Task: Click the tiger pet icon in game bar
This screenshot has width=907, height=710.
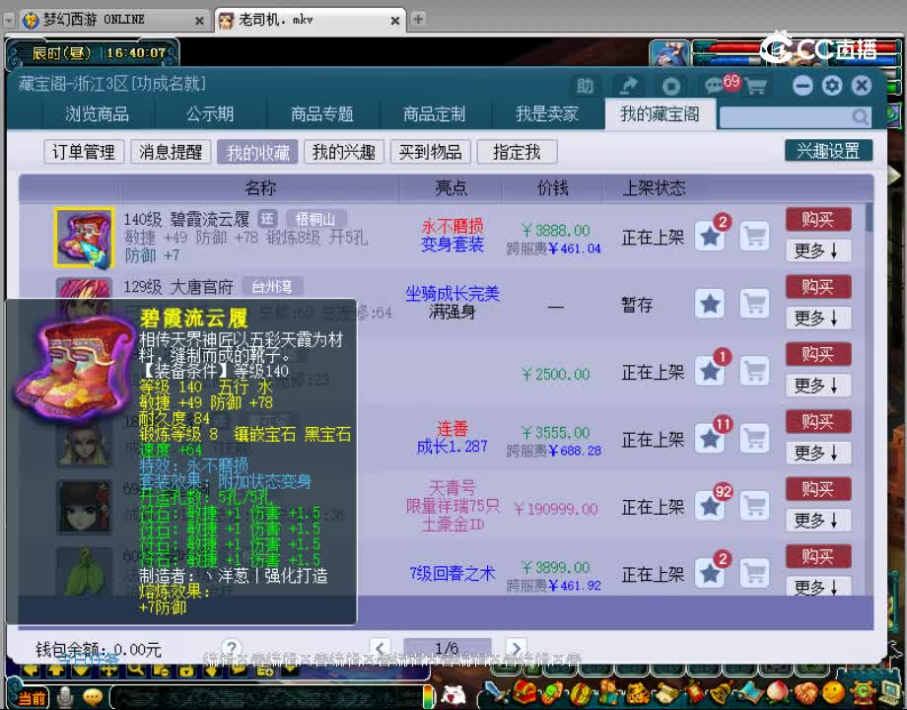Action: click(638, 692)
